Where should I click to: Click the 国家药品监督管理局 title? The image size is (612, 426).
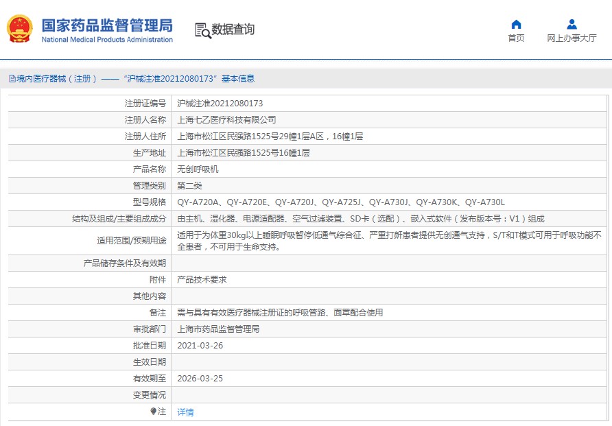click(107, 25)
